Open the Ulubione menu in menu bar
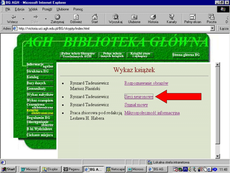Image resolution: width=230 pixels, height=173 pixels. (63, 9)
